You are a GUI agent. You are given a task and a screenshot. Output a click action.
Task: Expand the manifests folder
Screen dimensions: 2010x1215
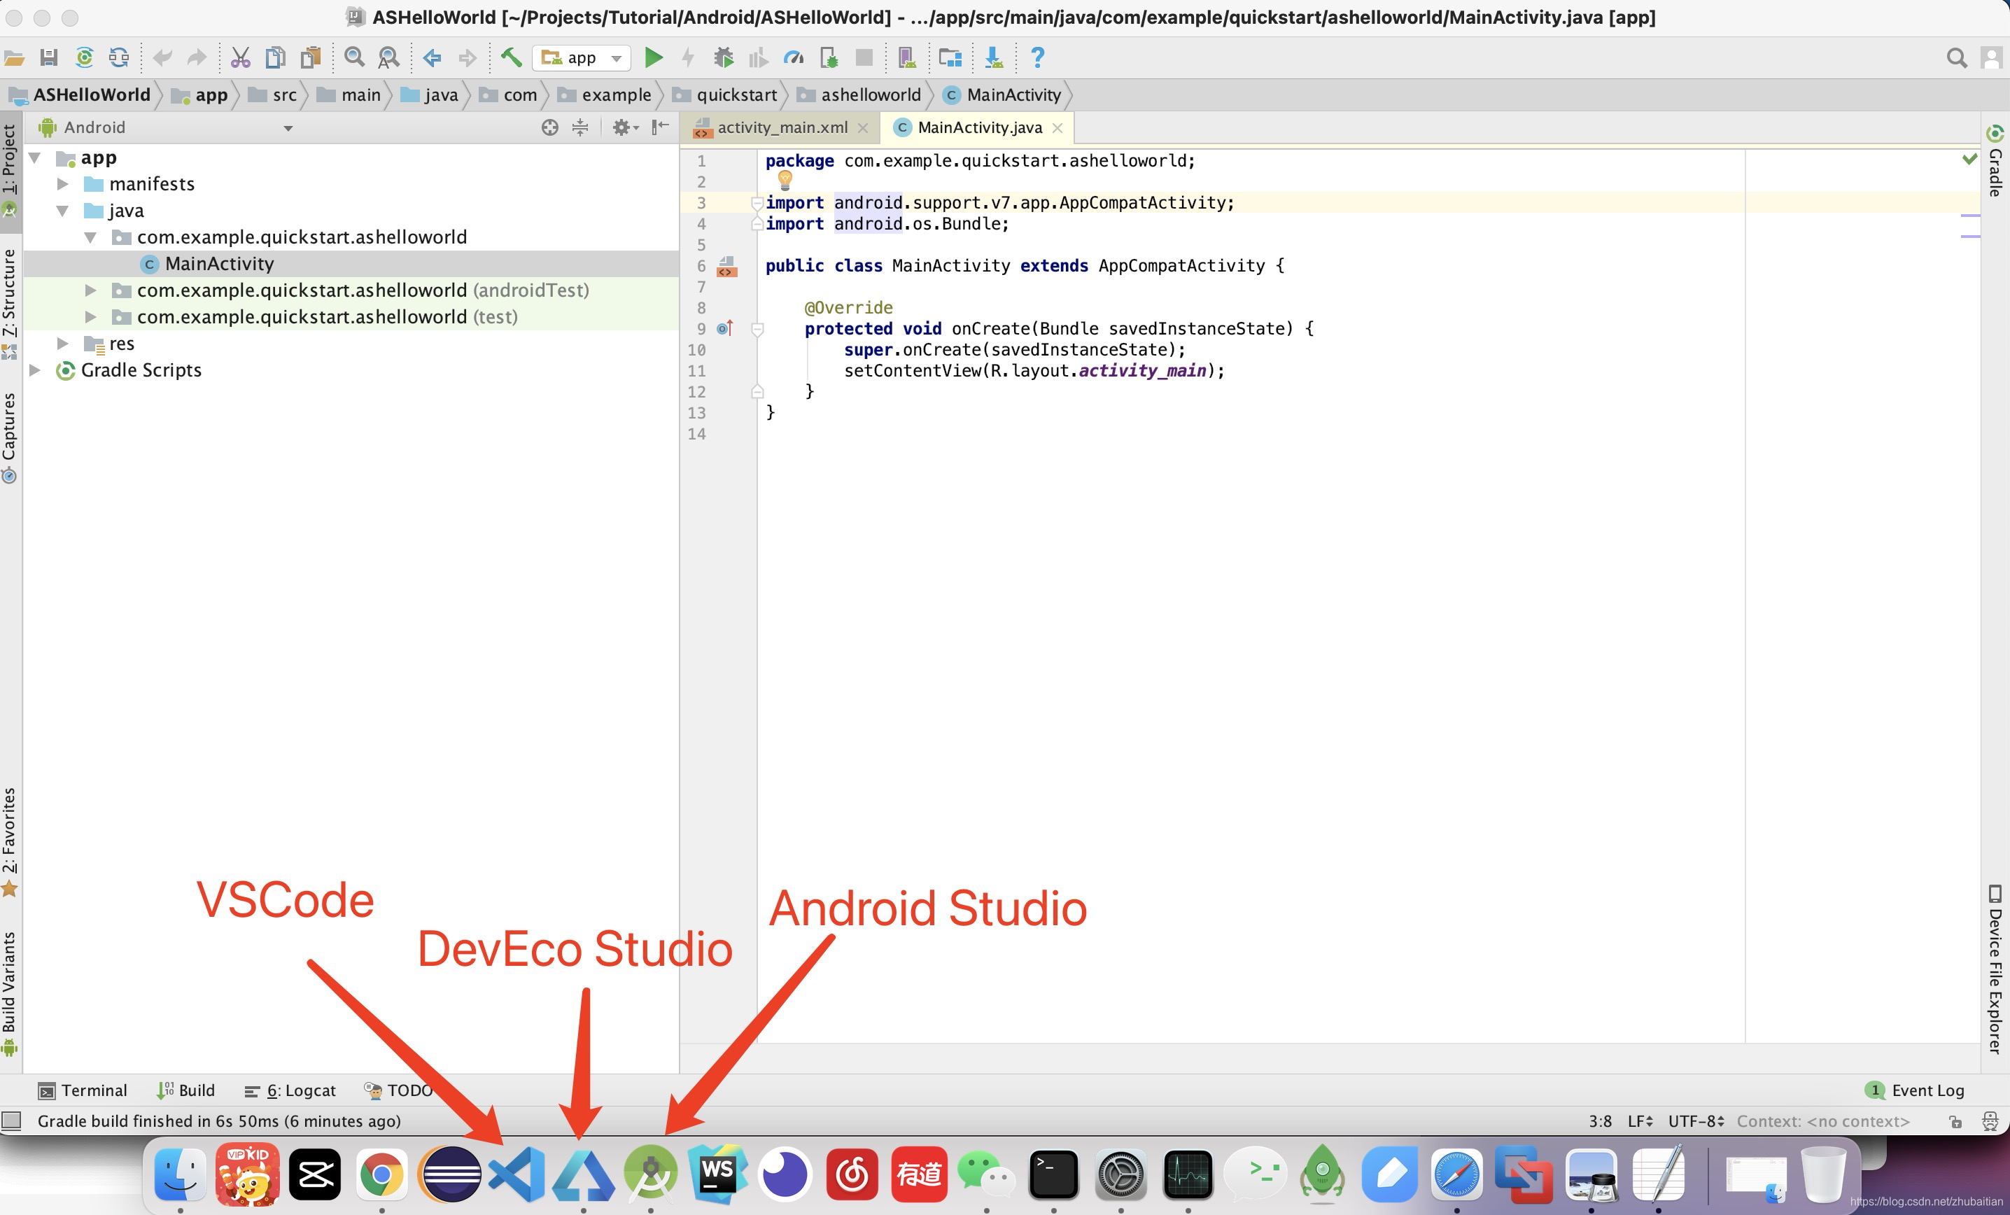63,184
